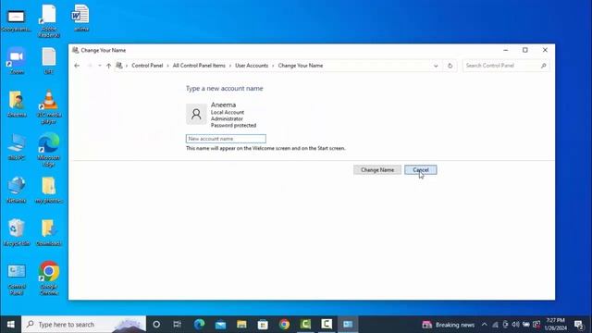Expand chevron after All Control Panel Items
Screen dimensions: 592x333
point(230,66)
